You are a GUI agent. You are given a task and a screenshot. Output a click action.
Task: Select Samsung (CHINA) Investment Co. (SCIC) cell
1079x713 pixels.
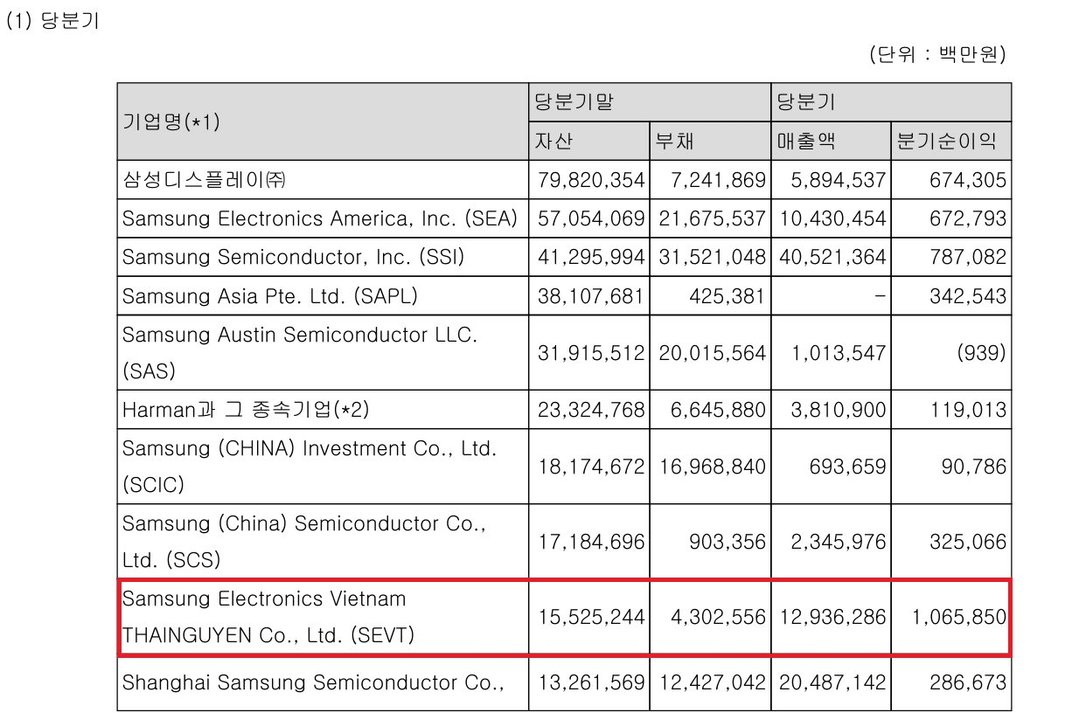coord(323,466)
